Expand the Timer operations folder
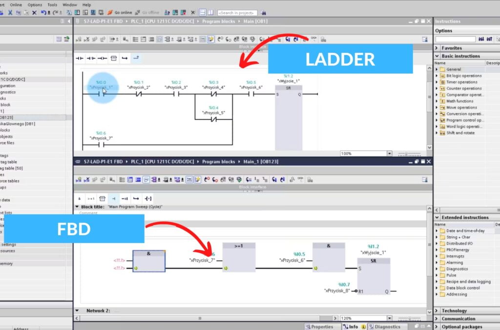 (x=437, y=82)
